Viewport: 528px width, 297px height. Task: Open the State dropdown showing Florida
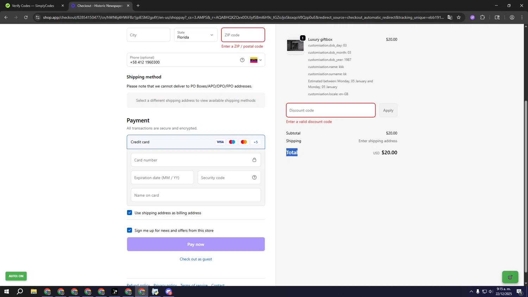pos(195,35)
